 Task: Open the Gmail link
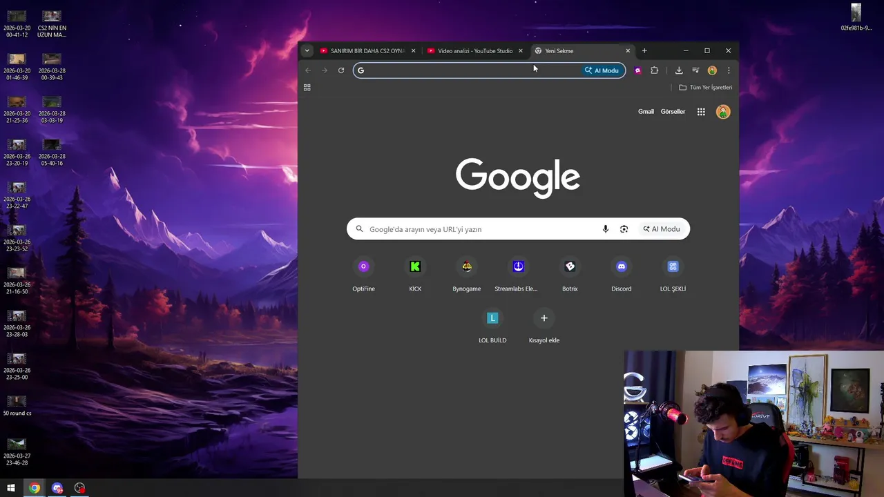646,112
